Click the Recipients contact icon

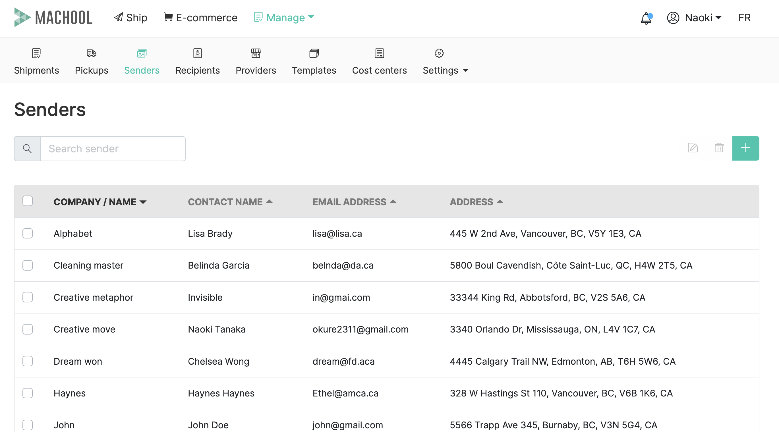coord(198,53)
